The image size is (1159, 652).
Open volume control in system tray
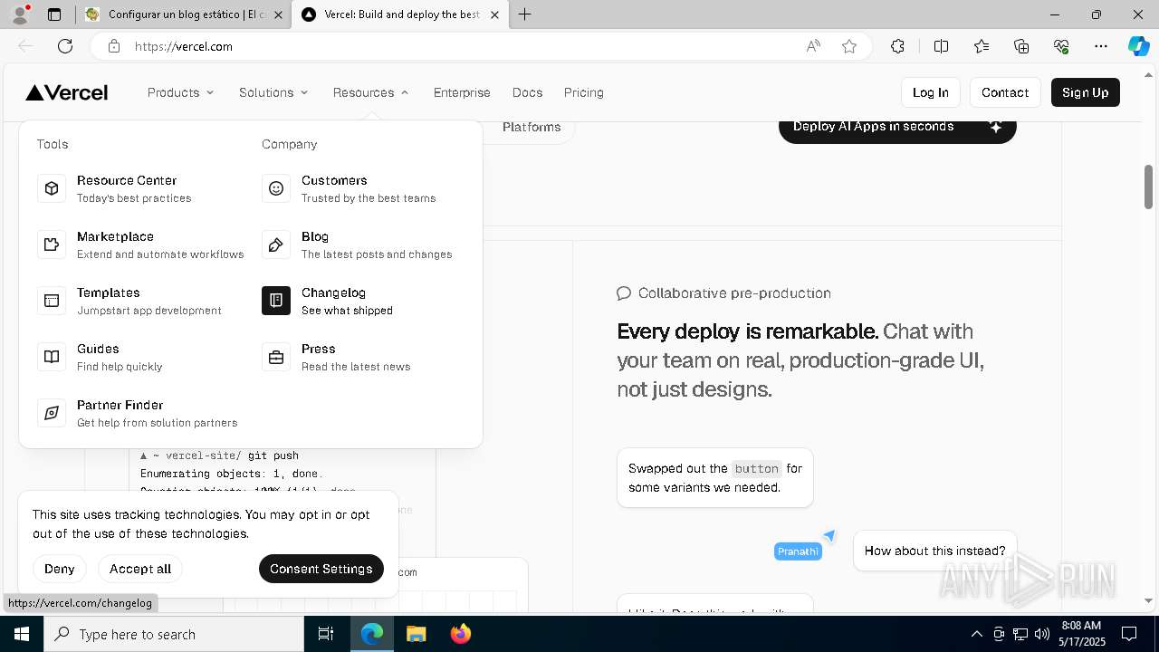click(x=1041, y=634)
